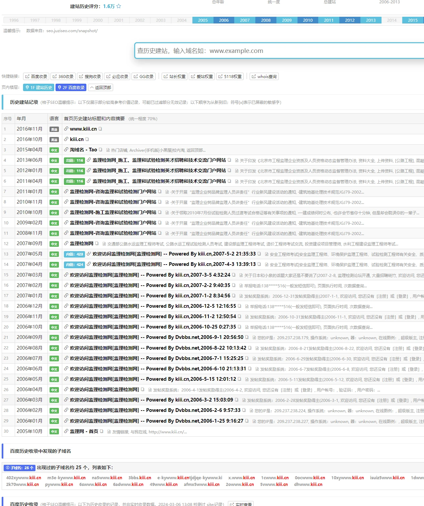Click the 子域名: 25个 info badge
This screenshot has height=506, width=424.
[x=19, y=468]
